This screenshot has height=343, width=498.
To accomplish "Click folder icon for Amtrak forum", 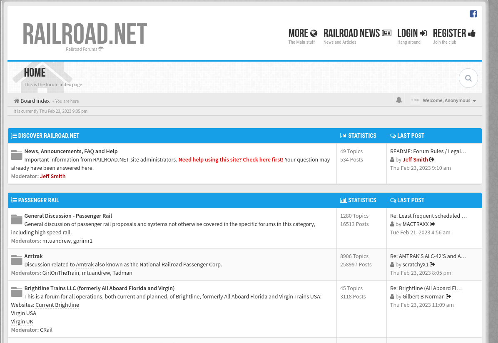I will click(17, 259).
